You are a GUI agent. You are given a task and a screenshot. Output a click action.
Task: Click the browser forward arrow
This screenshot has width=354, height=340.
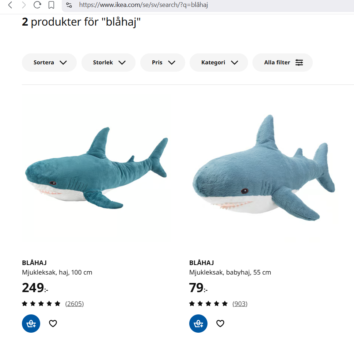[24, 5]
